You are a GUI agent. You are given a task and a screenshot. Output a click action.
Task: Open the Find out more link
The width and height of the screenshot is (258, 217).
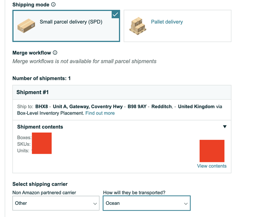click(x=100, y=113)
